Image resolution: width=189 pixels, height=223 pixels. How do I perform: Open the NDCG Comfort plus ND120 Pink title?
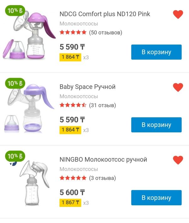pyautogui.click(x=105, y=14)
